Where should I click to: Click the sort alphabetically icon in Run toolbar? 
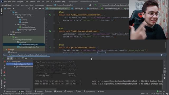(16, 58)
